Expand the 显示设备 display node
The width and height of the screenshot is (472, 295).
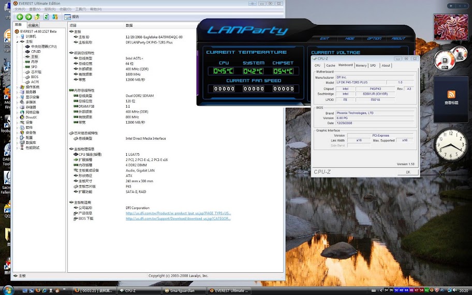pyautogui.click(x=17, y=97)
